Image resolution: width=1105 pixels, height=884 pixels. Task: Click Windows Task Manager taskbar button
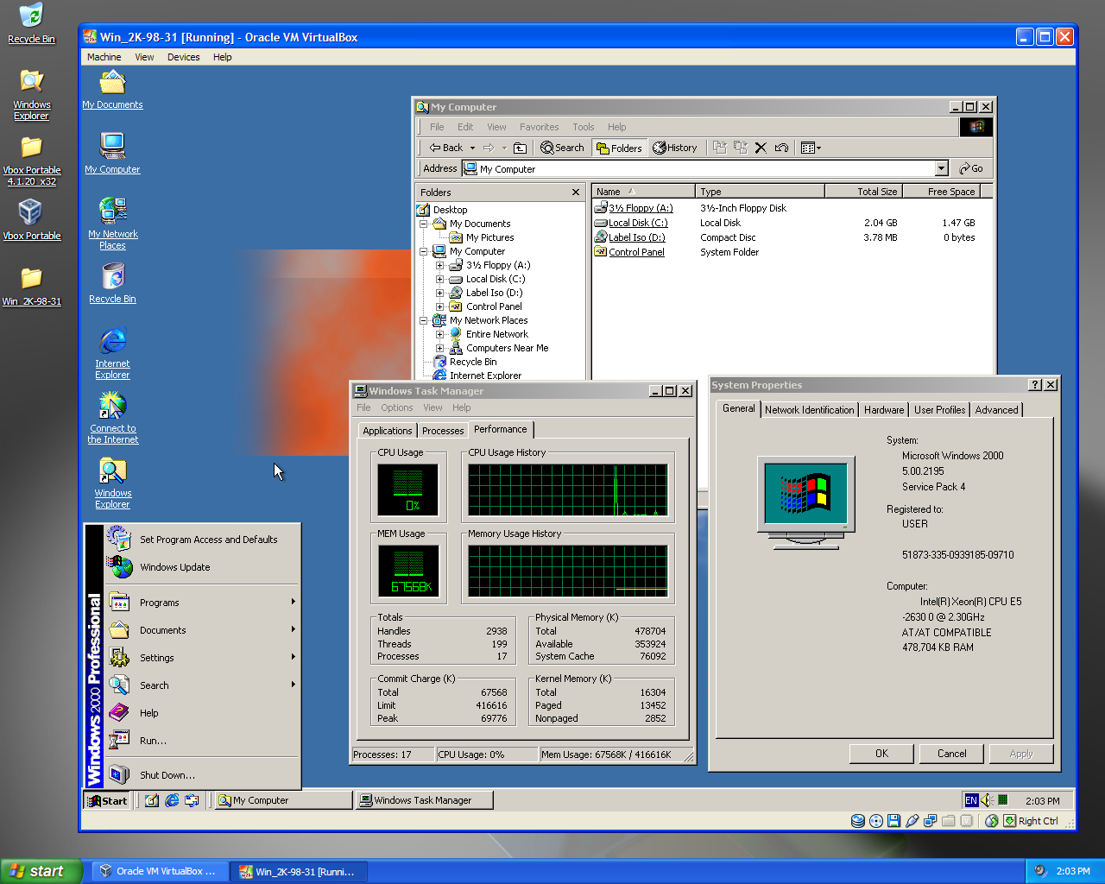tap(425, 801)
